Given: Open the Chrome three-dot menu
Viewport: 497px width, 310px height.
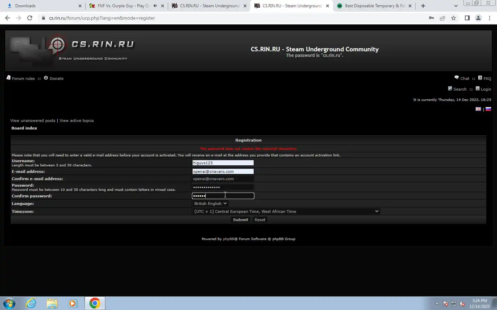Looking at the screenshot, I should tap(489, 18).
